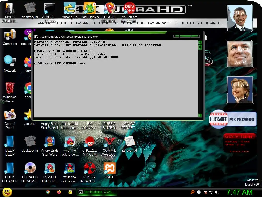Click the Rockstar Games link in gadget
The image size is (262, 197).
click(239, 151)
